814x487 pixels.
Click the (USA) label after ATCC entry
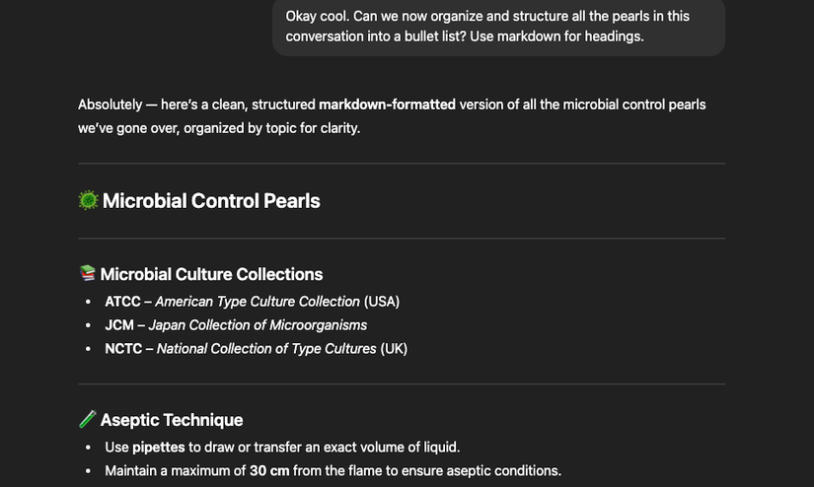pyautogui.click(x=382, y=302)
